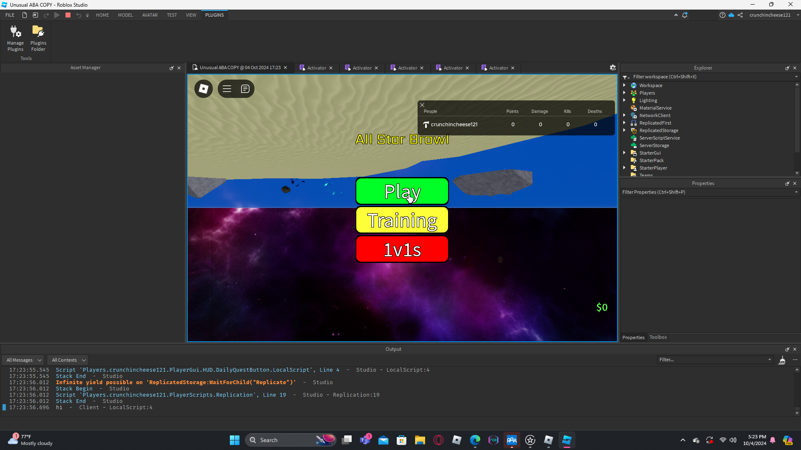The image size is (801, 450).
Task: Collapse the ribbon with the chevron
Action: [x=676, y=15]
